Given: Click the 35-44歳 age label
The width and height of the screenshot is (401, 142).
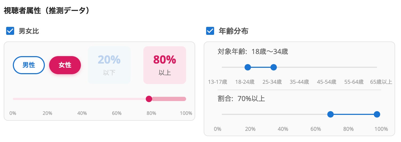Looking at the screenshot, I should coord(299,82).
